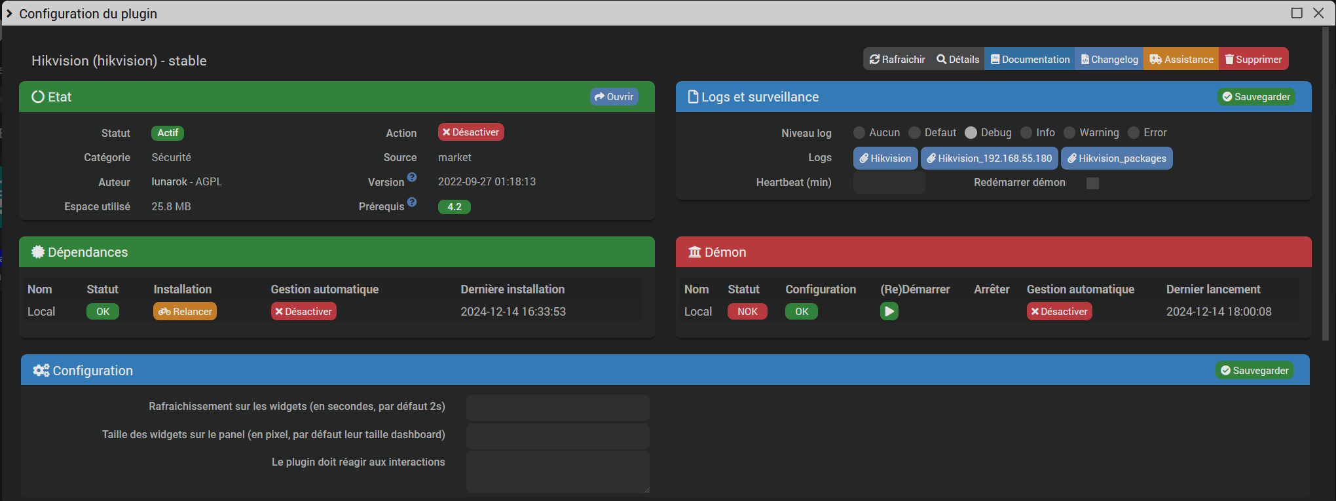Open the Hikvision log file

pyautogui.click(x=885, y=158)
